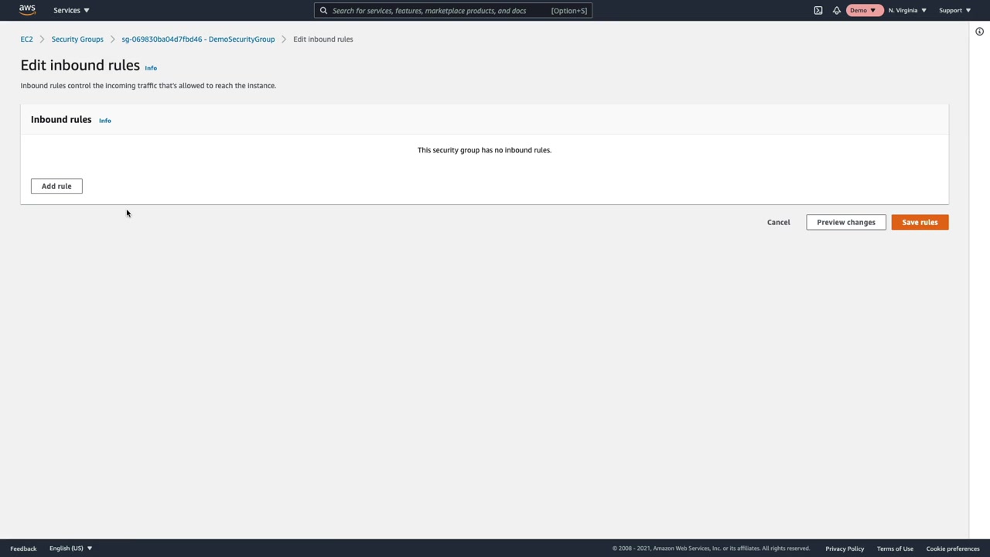Viewport: 990px width, 557px height.
Task: Launch CloudShell from the top bar icon
Action: tap(818, 10)
